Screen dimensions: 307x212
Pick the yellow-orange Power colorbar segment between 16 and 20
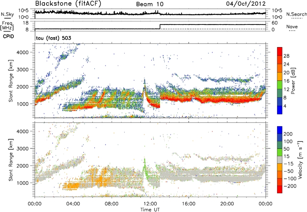[280, 76]
